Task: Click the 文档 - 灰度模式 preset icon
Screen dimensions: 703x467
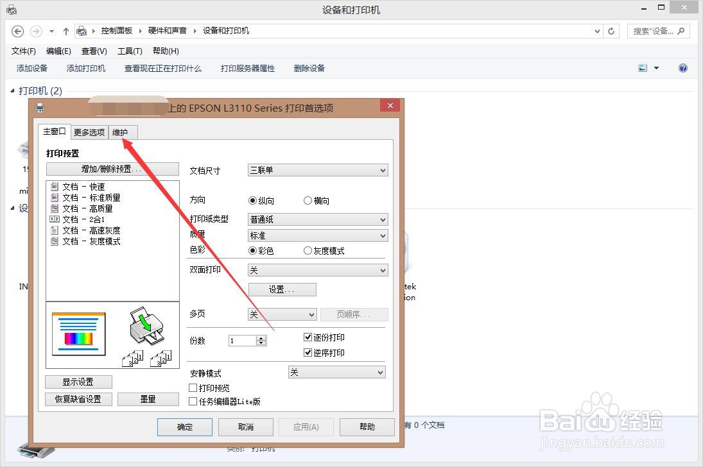Action: pyautogui.click(x=55, y=241)
